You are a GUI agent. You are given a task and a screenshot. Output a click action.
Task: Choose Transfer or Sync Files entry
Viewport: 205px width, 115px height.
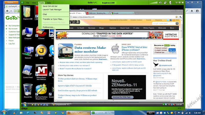point(53,19)
